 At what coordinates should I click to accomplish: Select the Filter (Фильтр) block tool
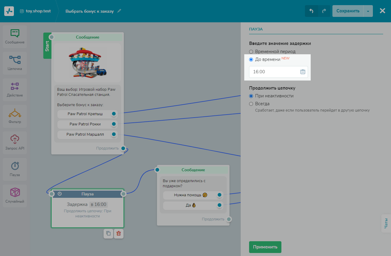click(x=15, y=116)
